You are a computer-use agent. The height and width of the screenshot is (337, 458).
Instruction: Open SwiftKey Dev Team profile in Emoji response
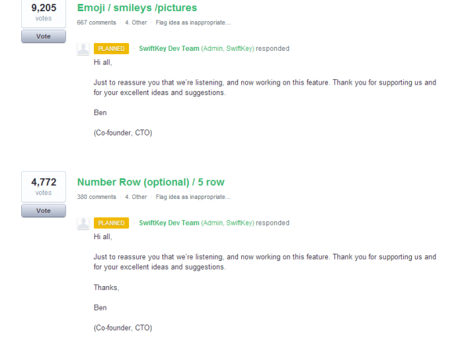pyautogui.click(x=169, y=49)
